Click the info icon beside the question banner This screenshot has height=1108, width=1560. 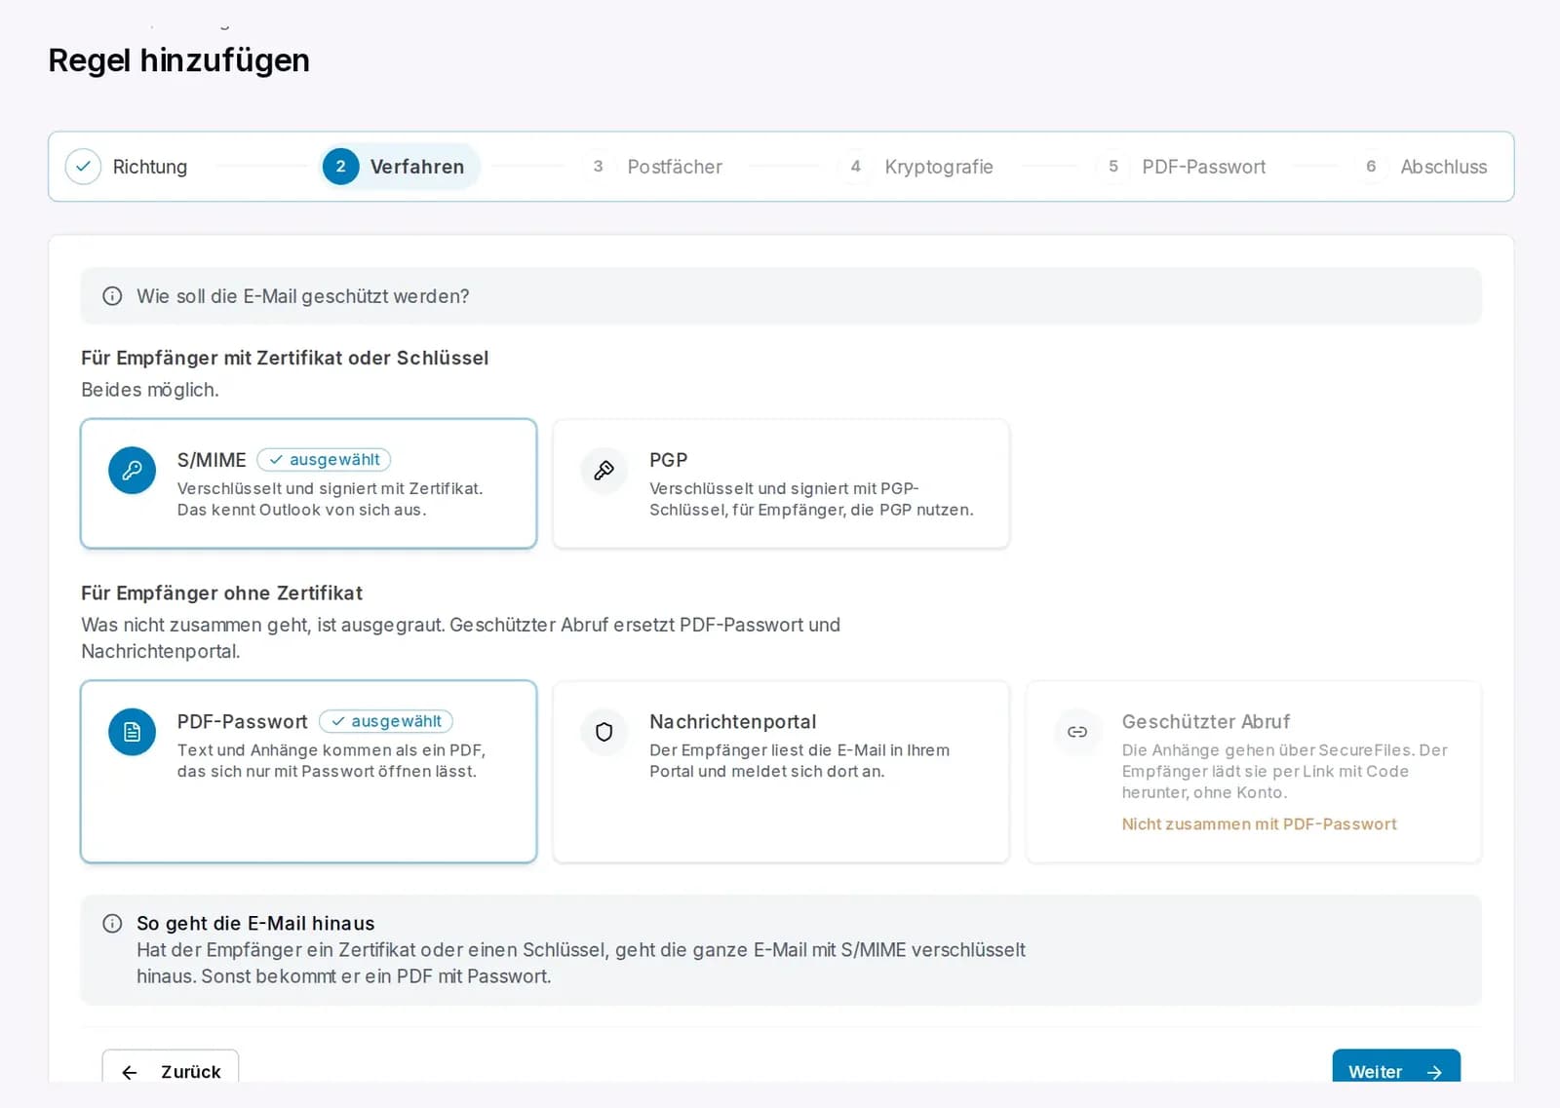pos(113,296)
